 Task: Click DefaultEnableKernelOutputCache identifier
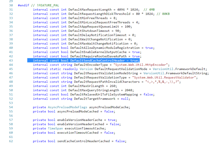pyautogui.click(x=99, y=52)
